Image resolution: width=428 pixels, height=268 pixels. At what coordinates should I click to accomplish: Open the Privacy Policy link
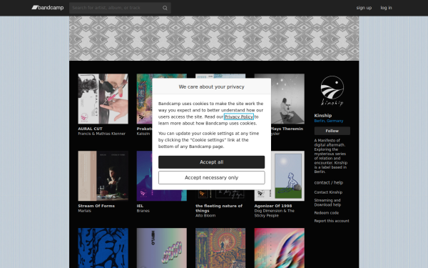coord(238,116)
